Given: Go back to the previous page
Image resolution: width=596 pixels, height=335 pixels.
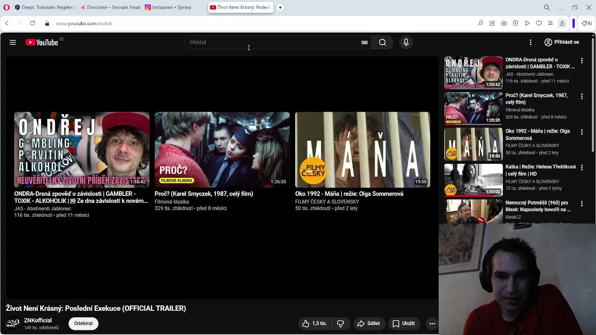Looking at the screenshot, I should pyautogui.click(x=7, y=23).
